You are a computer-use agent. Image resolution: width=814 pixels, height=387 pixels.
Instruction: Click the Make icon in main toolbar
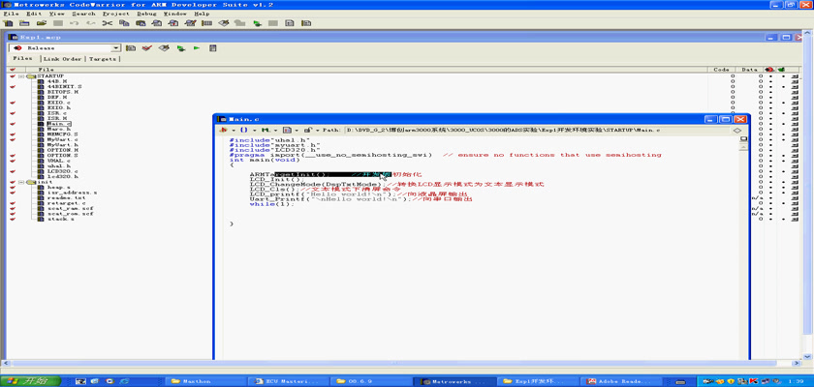(x=223, y=23)
